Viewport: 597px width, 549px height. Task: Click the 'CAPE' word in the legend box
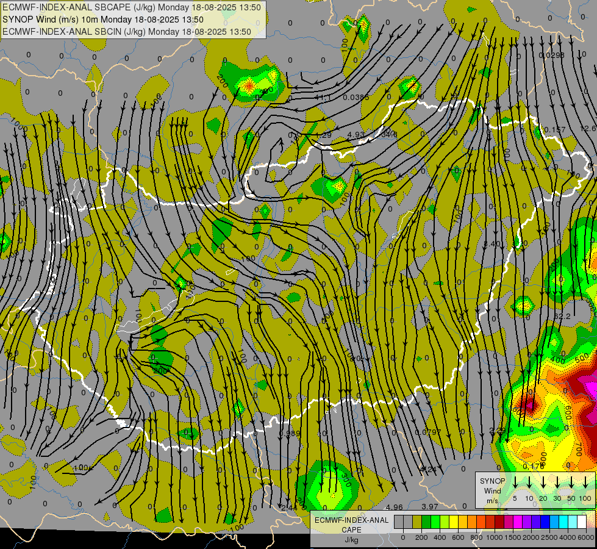(351, 530)
